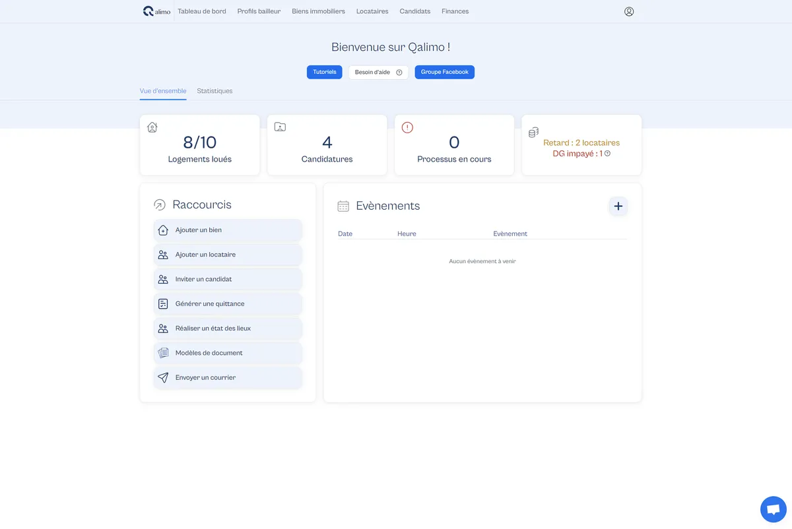
Task: Start Réaliser un état des lieux
Action: pyautogui.click(x=228, y=328)
